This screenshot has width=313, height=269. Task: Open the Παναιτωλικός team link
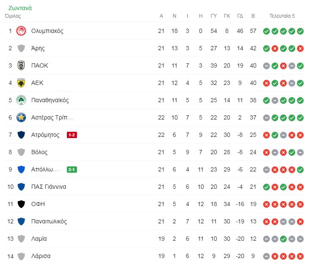point(49,221)
